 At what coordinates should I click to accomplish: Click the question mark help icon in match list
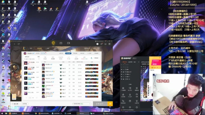pos(39,59)
